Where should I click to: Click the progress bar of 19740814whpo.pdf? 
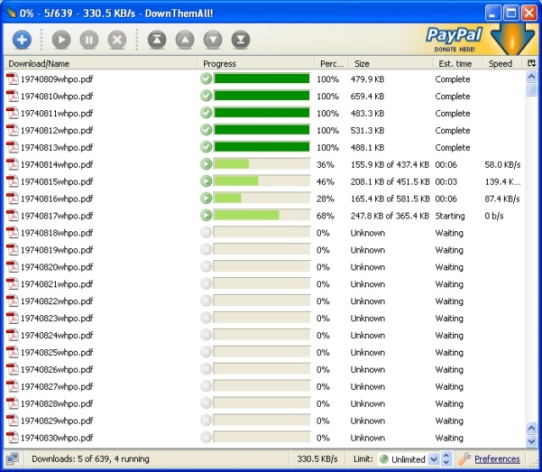pos(262,164)
